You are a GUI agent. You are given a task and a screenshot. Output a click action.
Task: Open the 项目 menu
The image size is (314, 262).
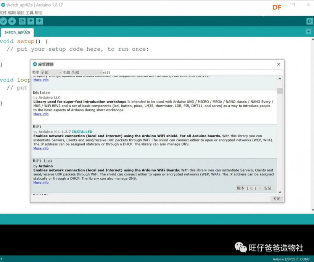pos(21,13)
